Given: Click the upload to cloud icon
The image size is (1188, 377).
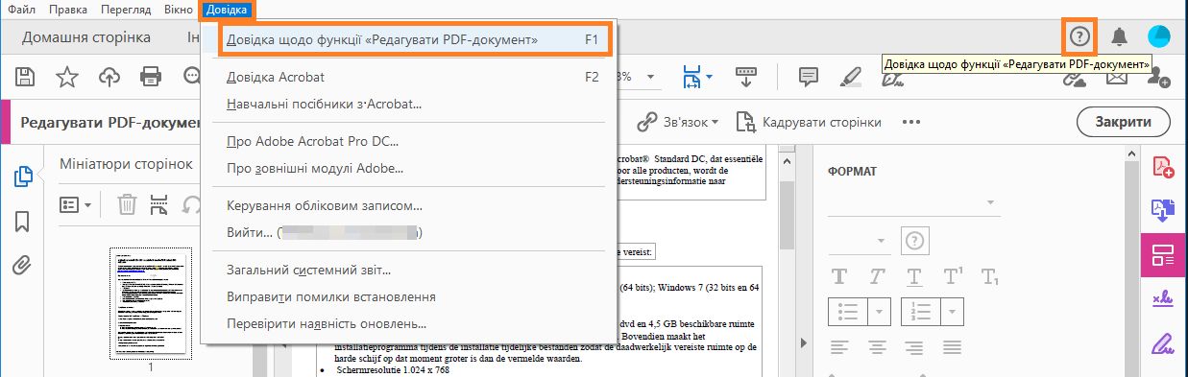Looking at the screenshot, I should (x=109, y=76).
